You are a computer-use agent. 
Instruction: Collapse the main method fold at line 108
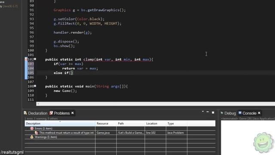click(x=35, y=86)
